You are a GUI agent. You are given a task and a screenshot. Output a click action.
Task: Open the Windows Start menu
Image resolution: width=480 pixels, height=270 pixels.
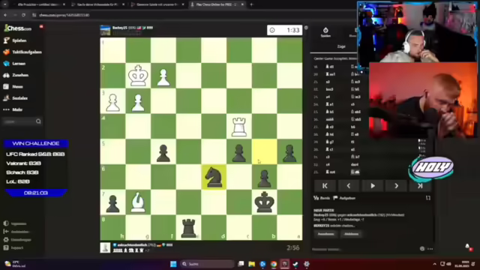pos(173,264)
